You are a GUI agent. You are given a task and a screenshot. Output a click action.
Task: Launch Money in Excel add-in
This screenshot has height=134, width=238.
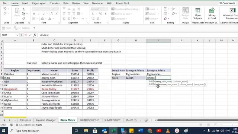(x=212, y=13)
